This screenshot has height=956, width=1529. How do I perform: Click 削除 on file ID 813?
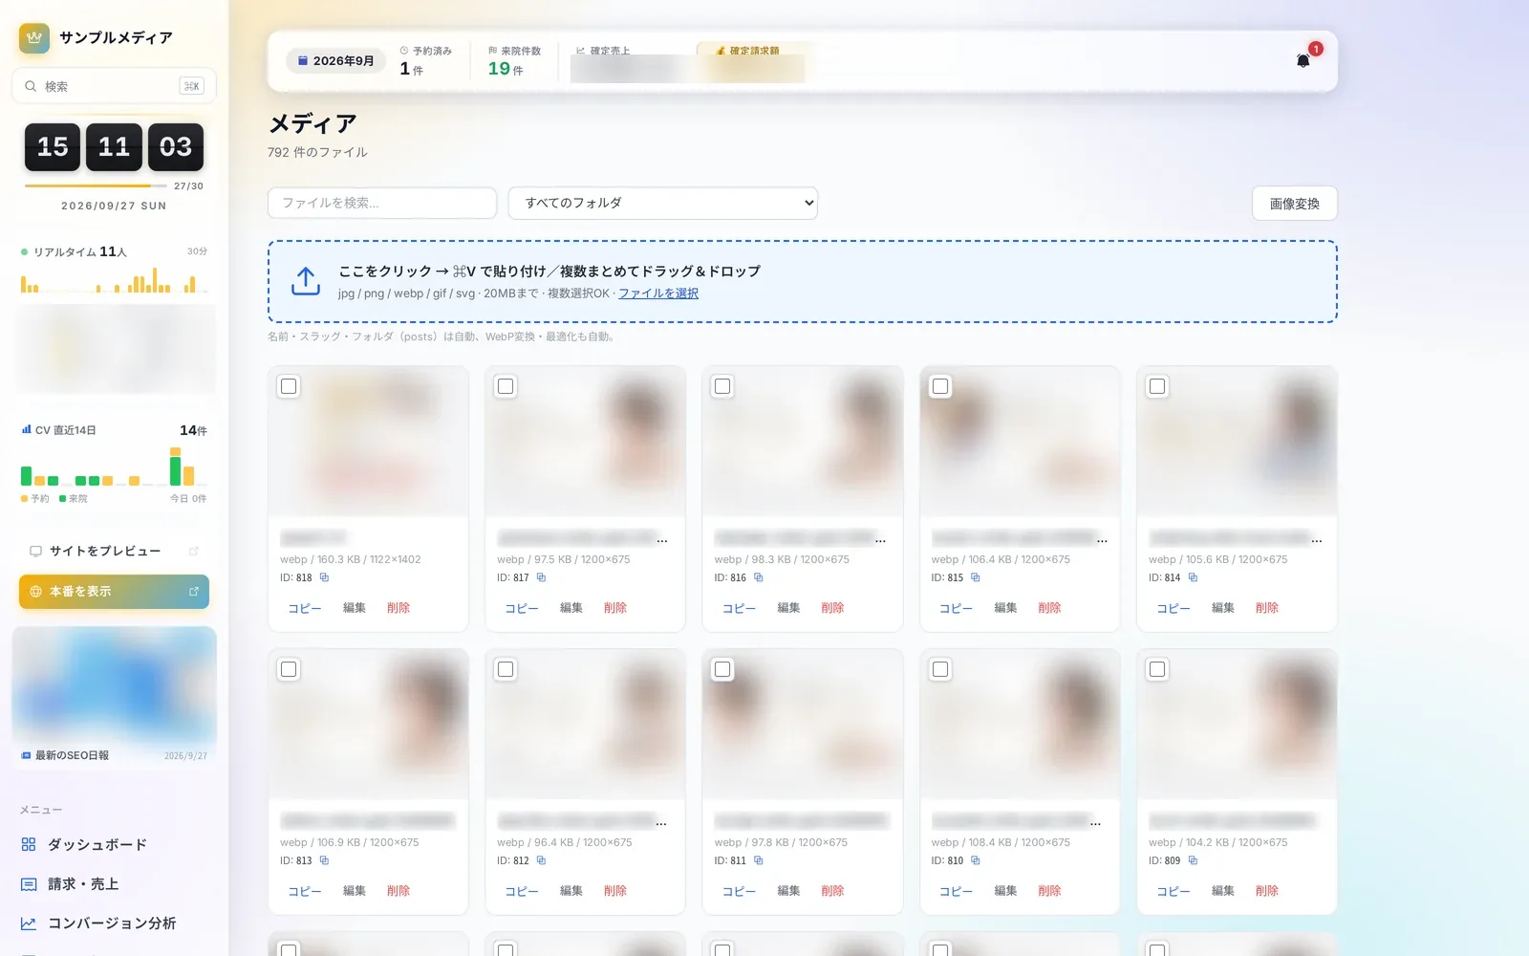(x=398, y=891)
